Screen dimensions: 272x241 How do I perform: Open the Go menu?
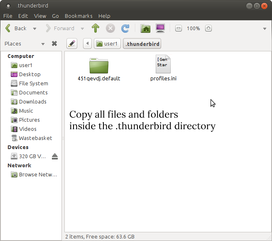(x=55, y=16)
